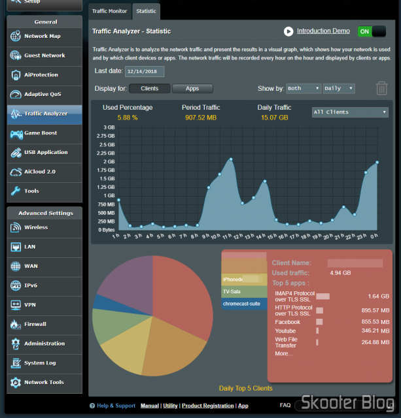Open the IPv6 globe icon
Viewport: 401px width, 418px height.
point(16,285)
